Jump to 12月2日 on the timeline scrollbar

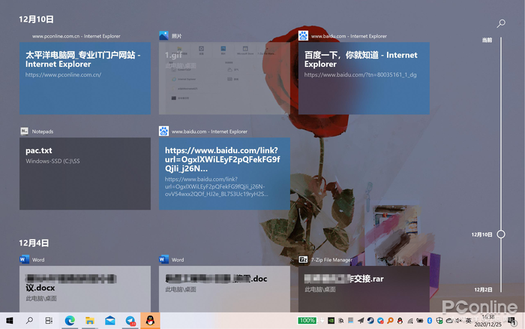click(x=483, y=289)
